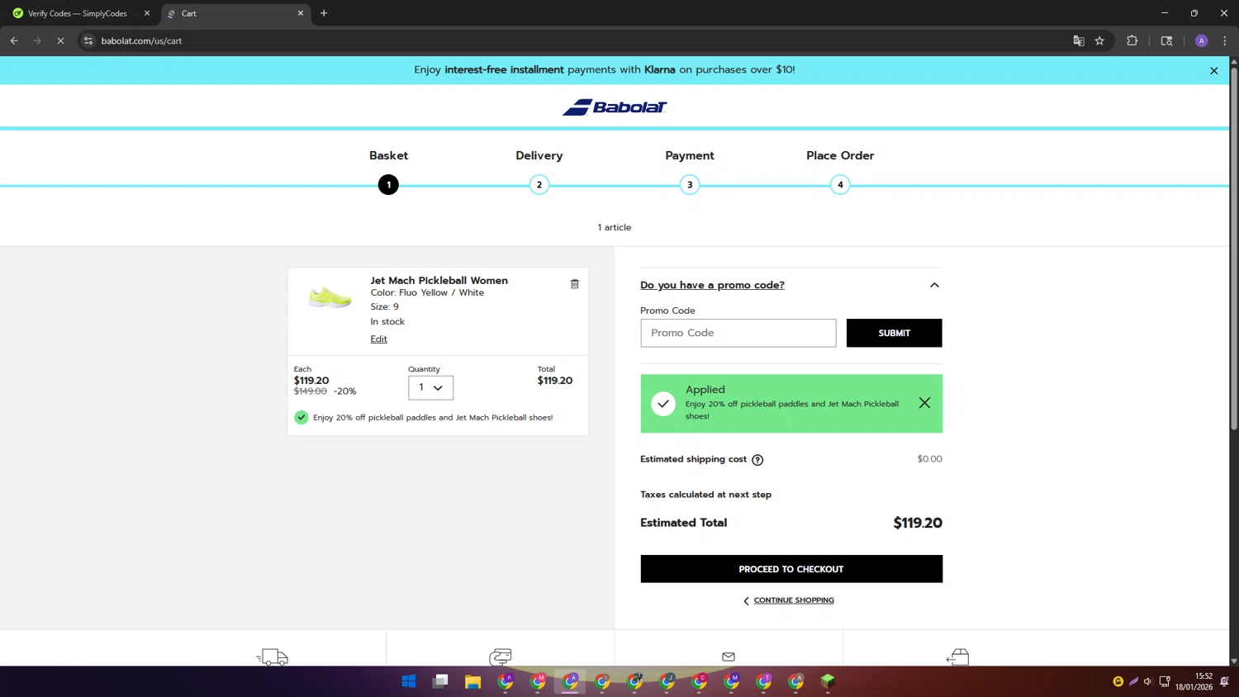
Task: Go back to previous page
Action: (x=14, y=40)
